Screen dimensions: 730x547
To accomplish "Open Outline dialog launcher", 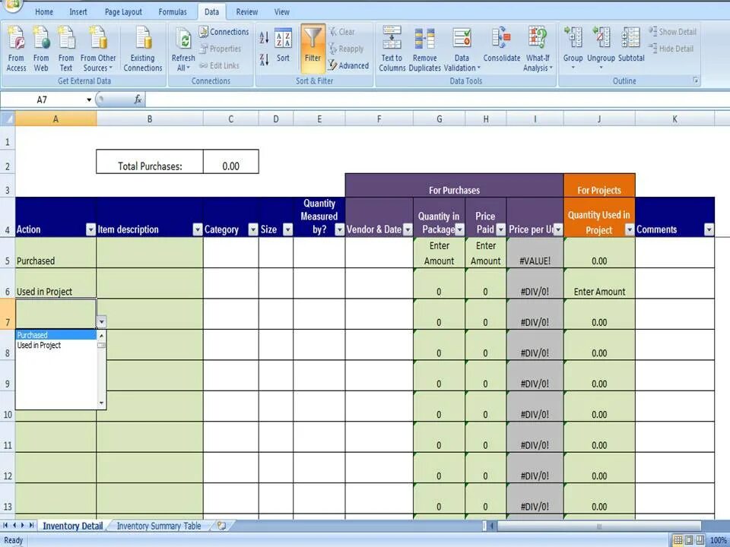I will (x=696, y=81).
